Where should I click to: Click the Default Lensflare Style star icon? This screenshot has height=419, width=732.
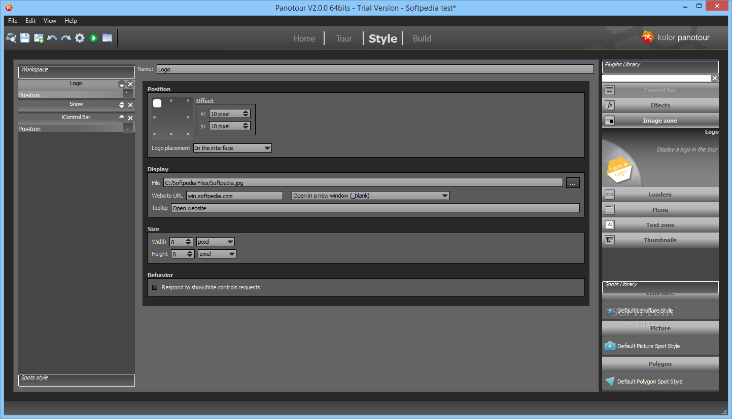point(610,311)
